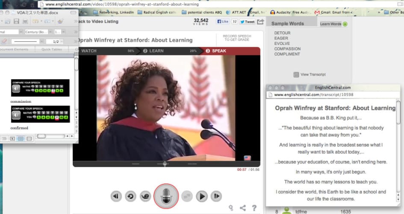Open the potential clients ABQ bookmark folder
The width and height of the screenshot is (404, 214).
[202, 12]
